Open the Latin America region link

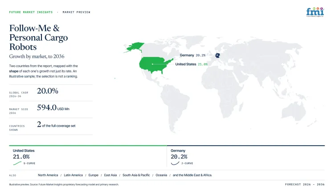pos(73,175)
